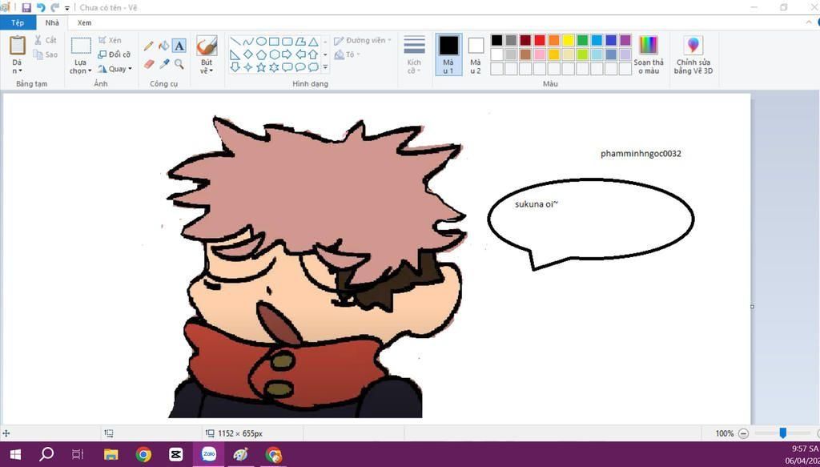The image size is (820, 467).
Task: Click the Sao copy button
Action: point(46,54)
